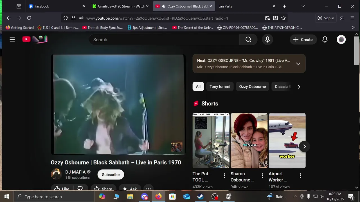Open CIA-RDP96 bookmark

pos(238,27)
